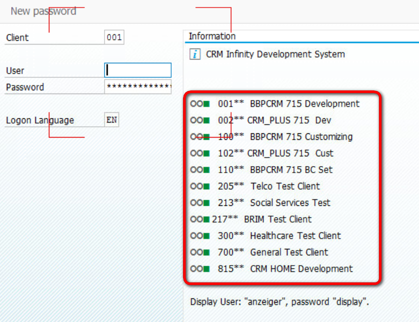Click traffic light icon for 205 Telco Test Client

click(x=200, y=187)
